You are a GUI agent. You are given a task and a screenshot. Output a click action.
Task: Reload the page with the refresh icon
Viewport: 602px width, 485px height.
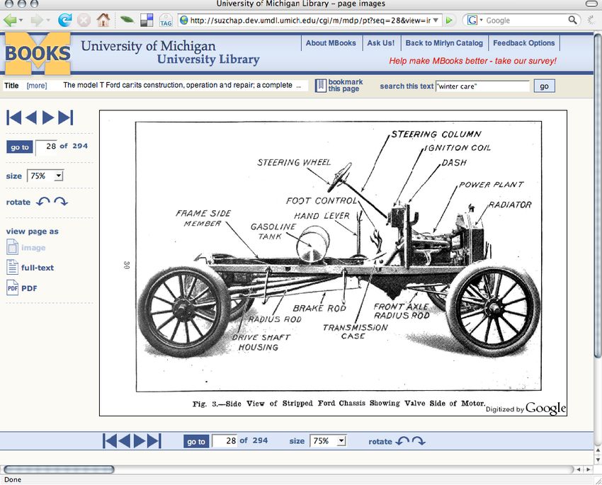point(65,20)
